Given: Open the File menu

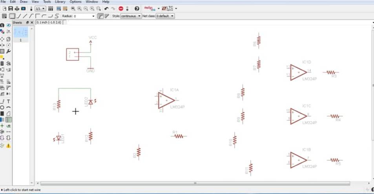Looking at the screenshot, I should (x=4, y=2).
